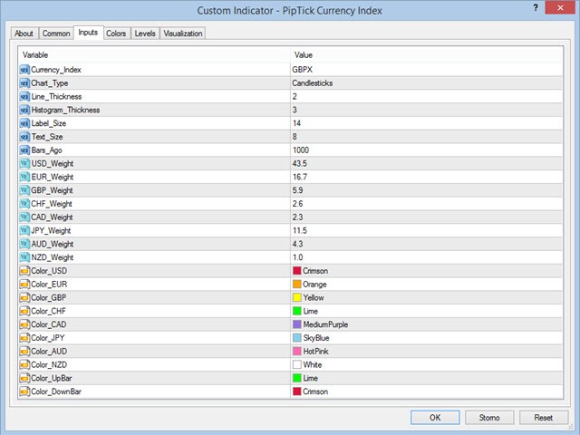Click the Yellow swatch for Color_GBP

[297, 297]
